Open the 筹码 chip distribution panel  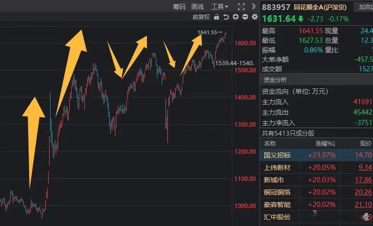pos(179,7)
